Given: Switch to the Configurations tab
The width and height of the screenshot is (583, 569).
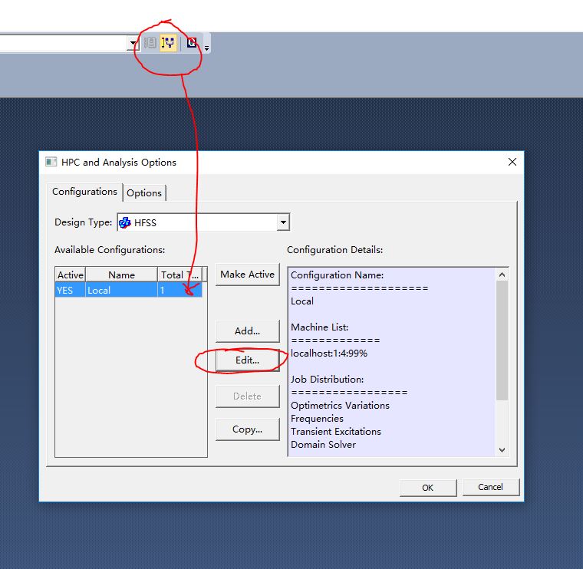Looking at the screenshot, I should tap(85, 192).
